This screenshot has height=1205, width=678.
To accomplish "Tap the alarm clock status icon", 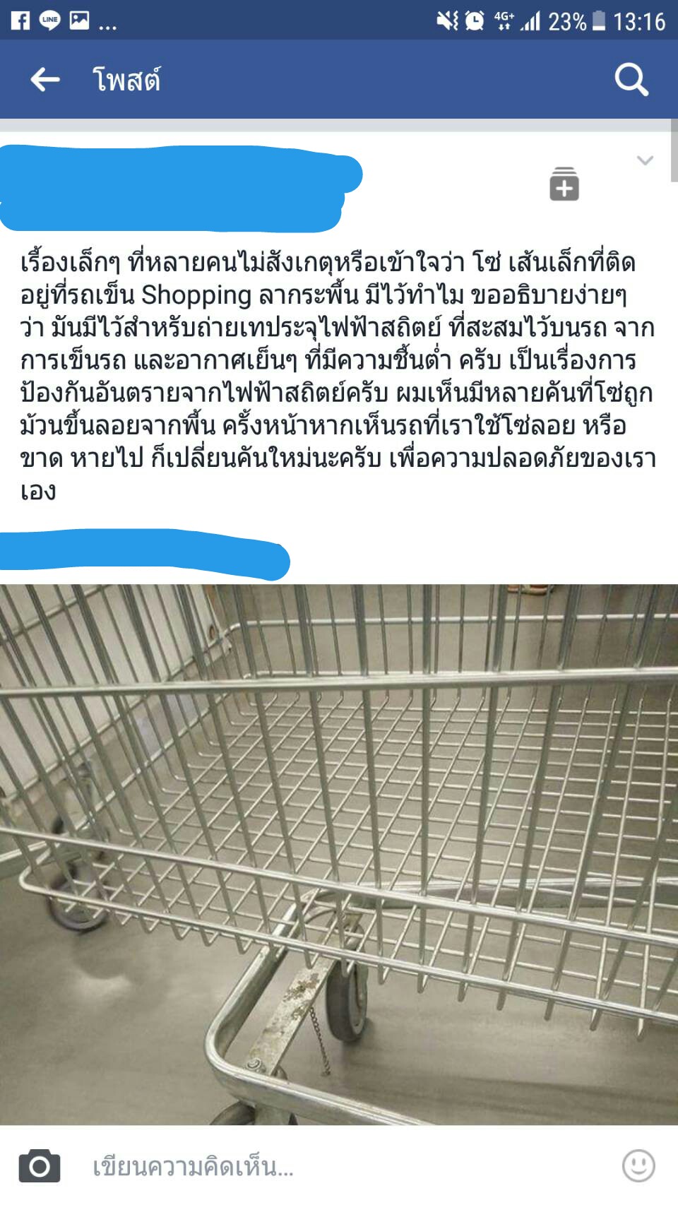I will click(475, 21).
